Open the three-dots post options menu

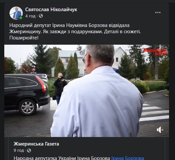158,12
